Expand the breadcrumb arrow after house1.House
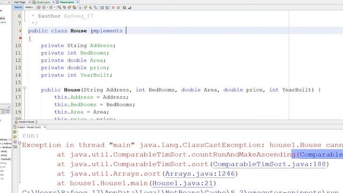The height and width of the screenshot is (193, 343). [x=36, y=122]
